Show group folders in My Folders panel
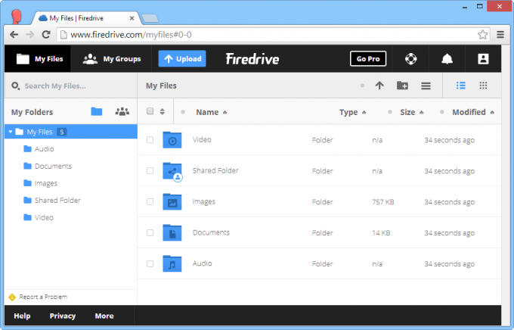 click(122, 112)
